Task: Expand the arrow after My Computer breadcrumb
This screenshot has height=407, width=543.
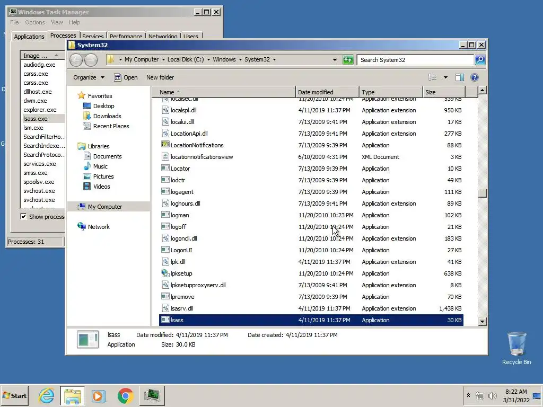Action: pyautogui.click(x=163, y=59)
